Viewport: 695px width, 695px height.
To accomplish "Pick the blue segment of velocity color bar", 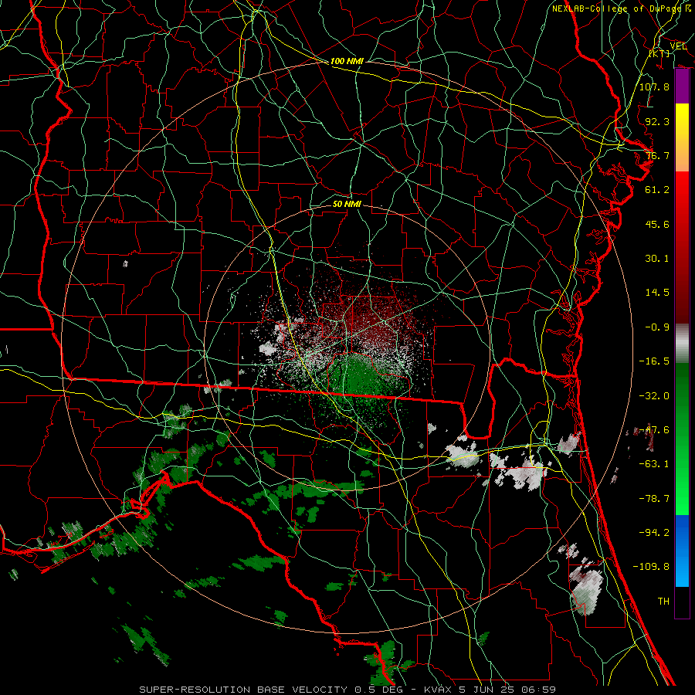I will [x=682, y=551].
